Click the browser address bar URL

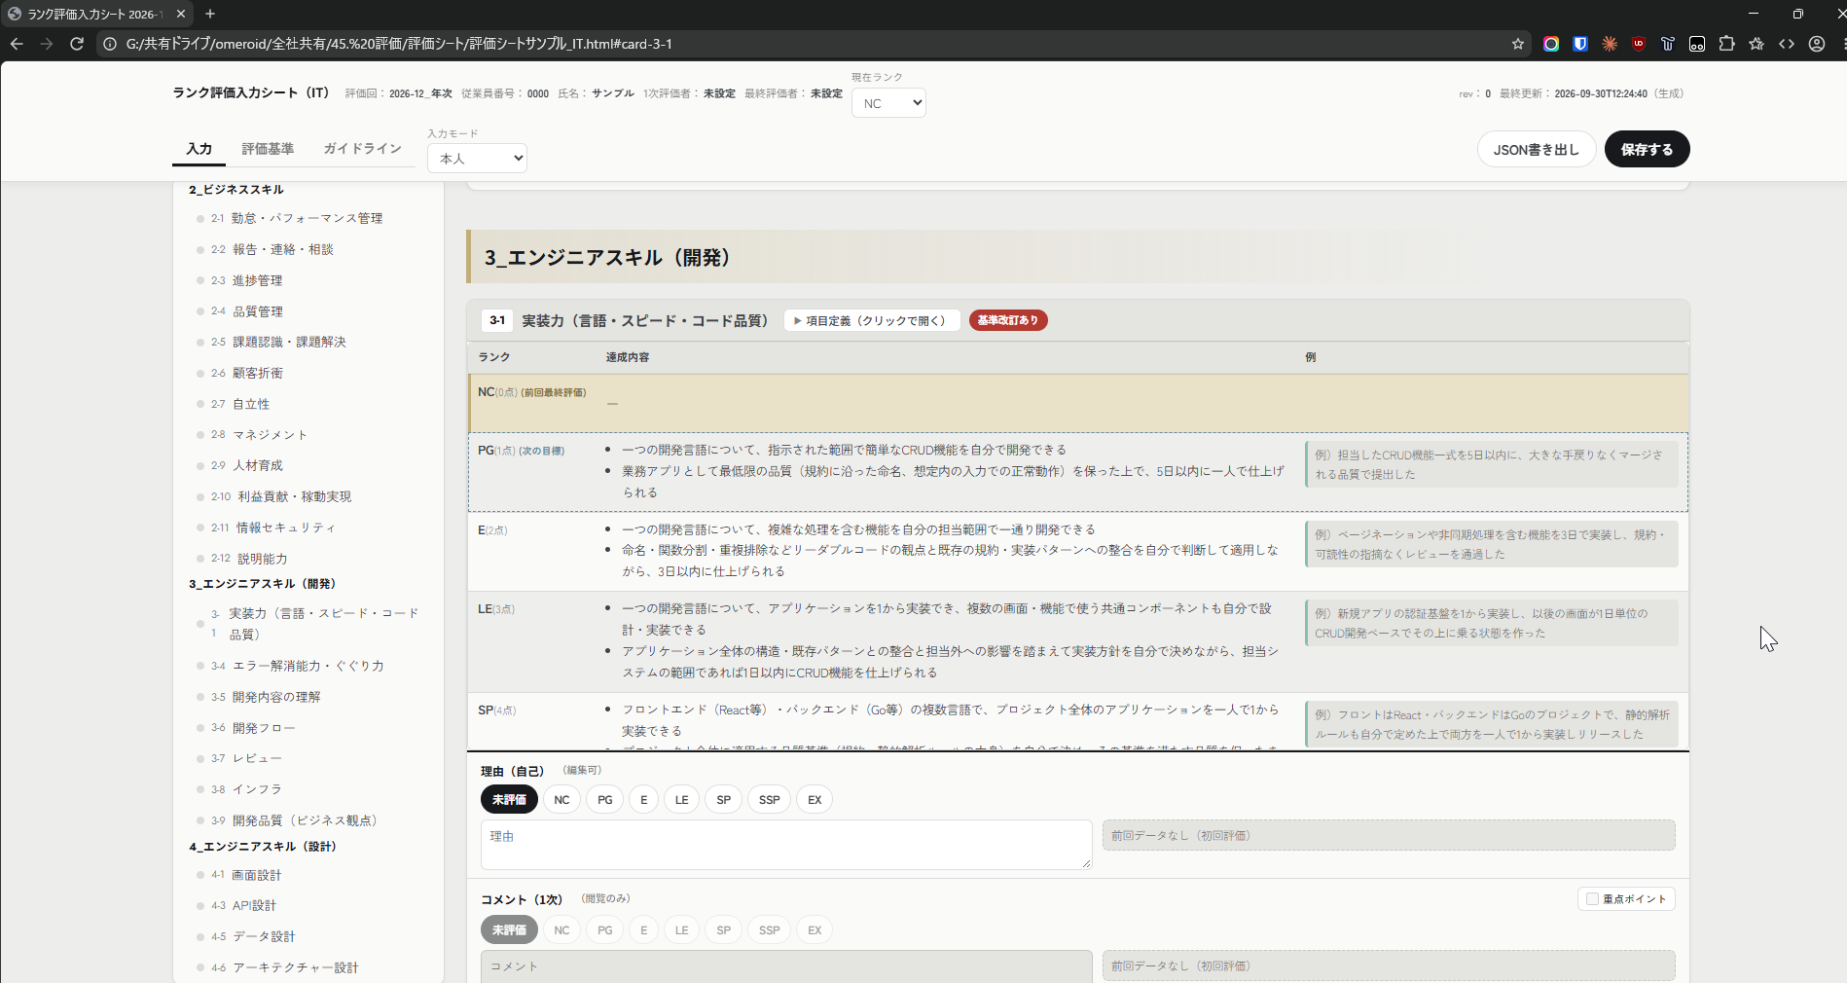tap(399, 44)
